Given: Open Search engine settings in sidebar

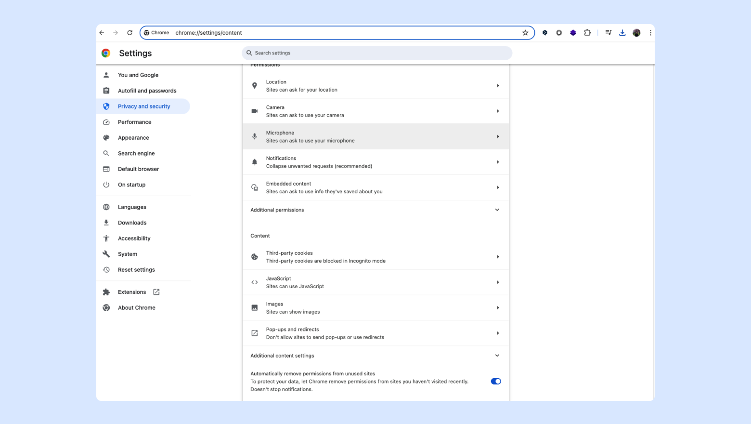Looking at the screenshot, I should click(x=136, y=153).
